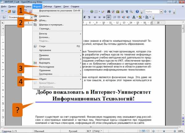Apply the Highlighting color icon
Viewport: 185px width, 133px height.
click(x=140, y=17)
